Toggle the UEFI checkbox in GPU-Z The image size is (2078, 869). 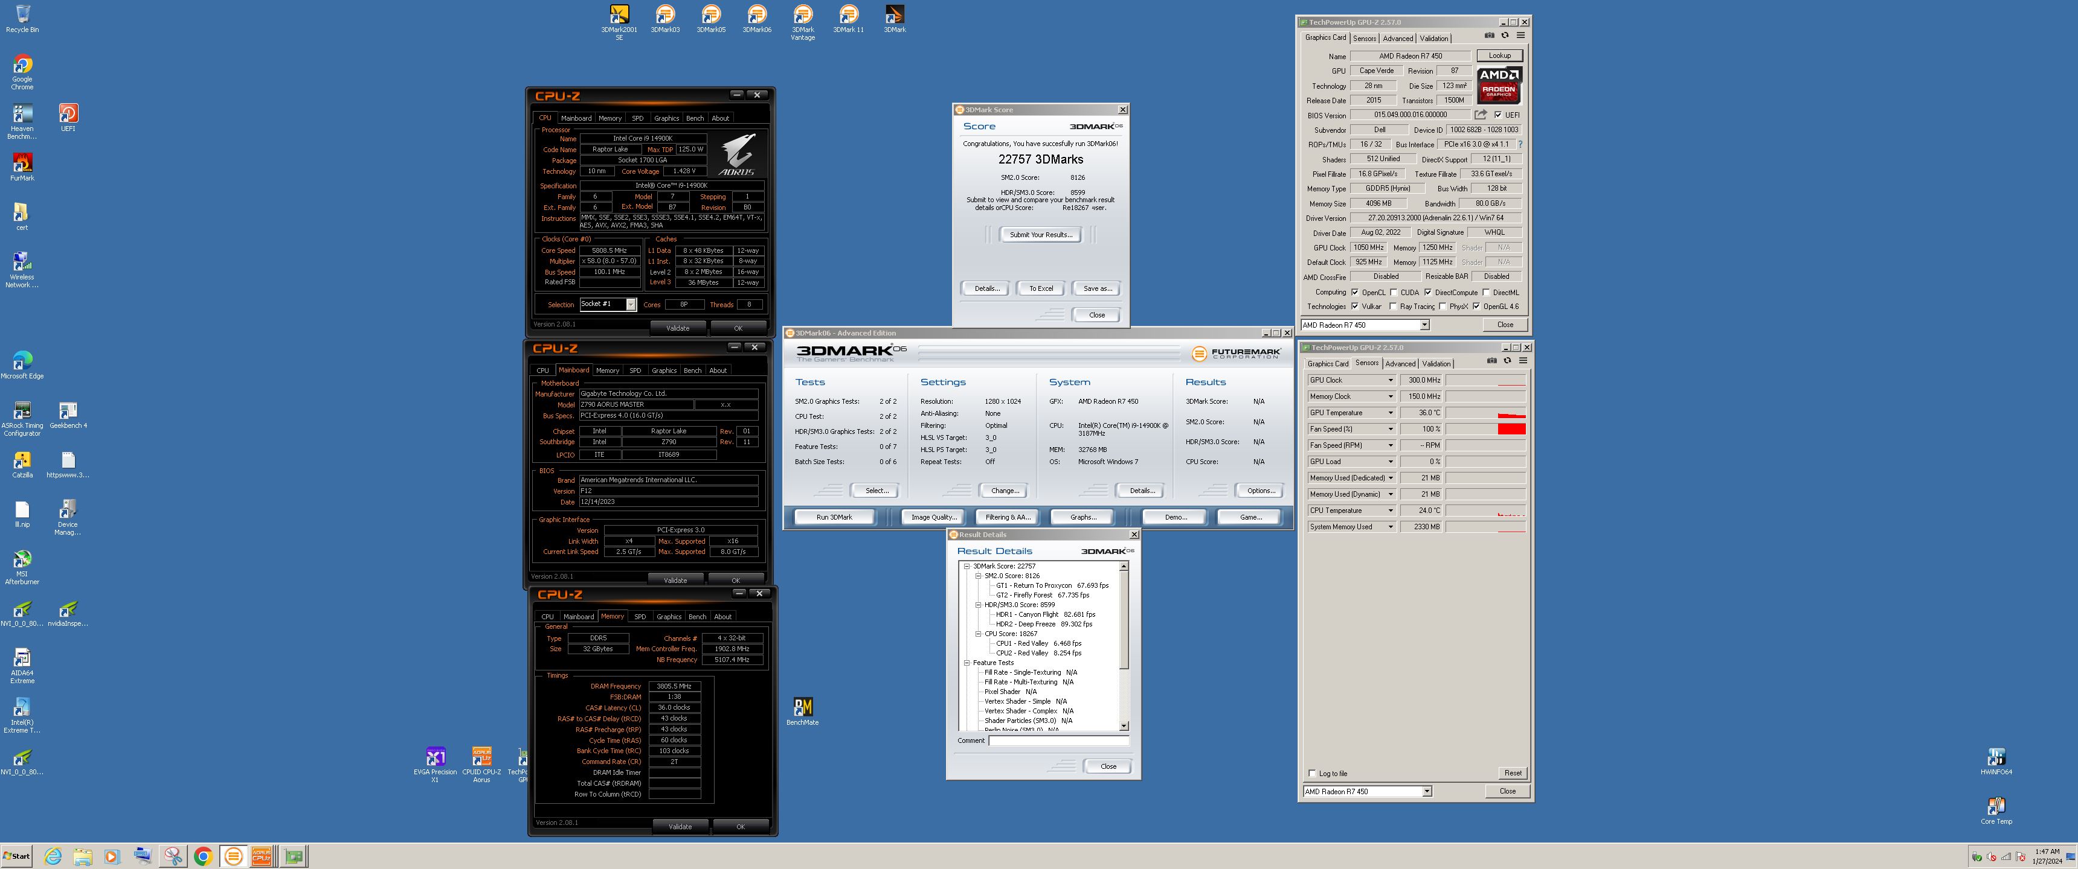pos(1498,115)
